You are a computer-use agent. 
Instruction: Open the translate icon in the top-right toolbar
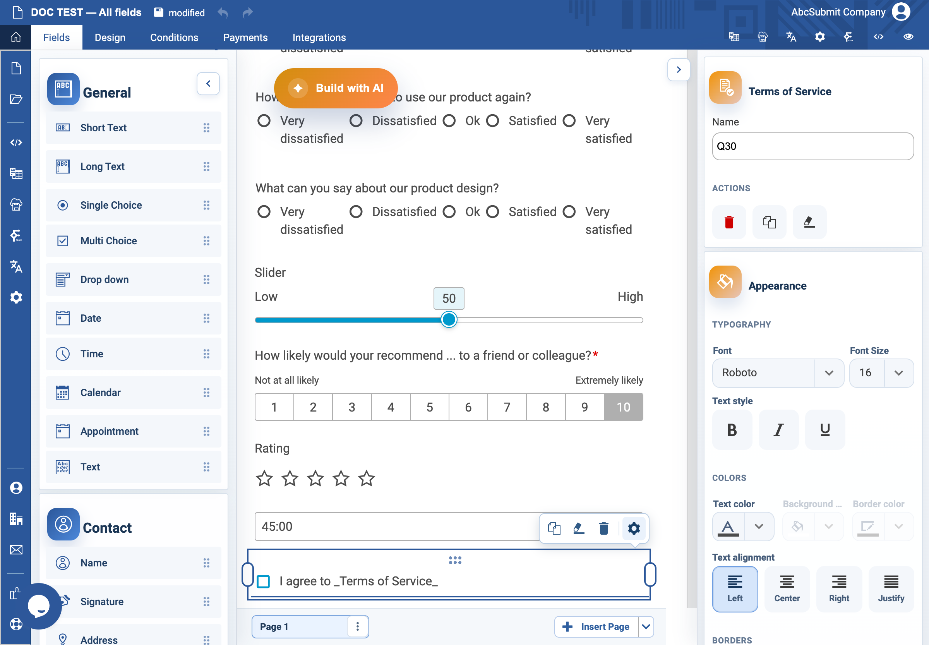pyautogui.click(x=791, y=37)
